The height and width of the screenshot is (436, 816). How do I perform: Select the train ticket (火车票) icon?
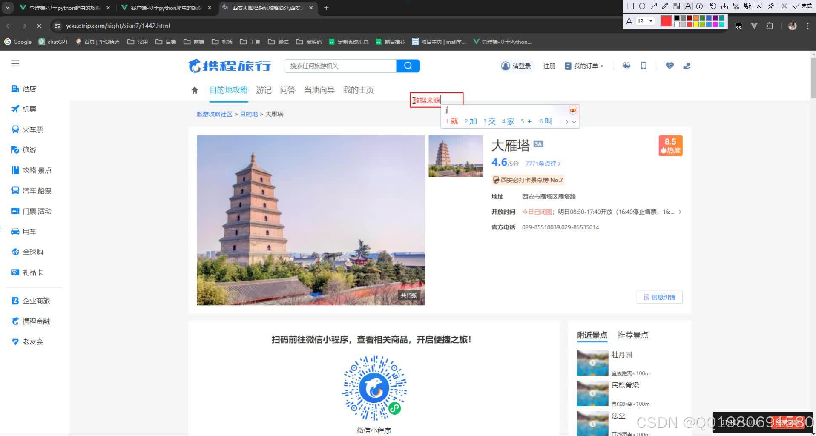pos(15,129)
